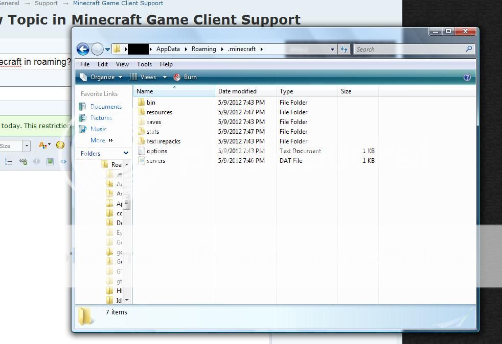Click the Back navigation arrow button
Screen dimensions: 502x344
click(83, 49)
